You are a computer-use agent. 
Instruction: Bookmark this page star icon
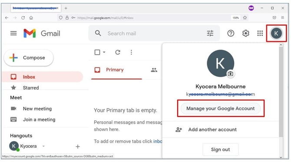click(245, 18)
